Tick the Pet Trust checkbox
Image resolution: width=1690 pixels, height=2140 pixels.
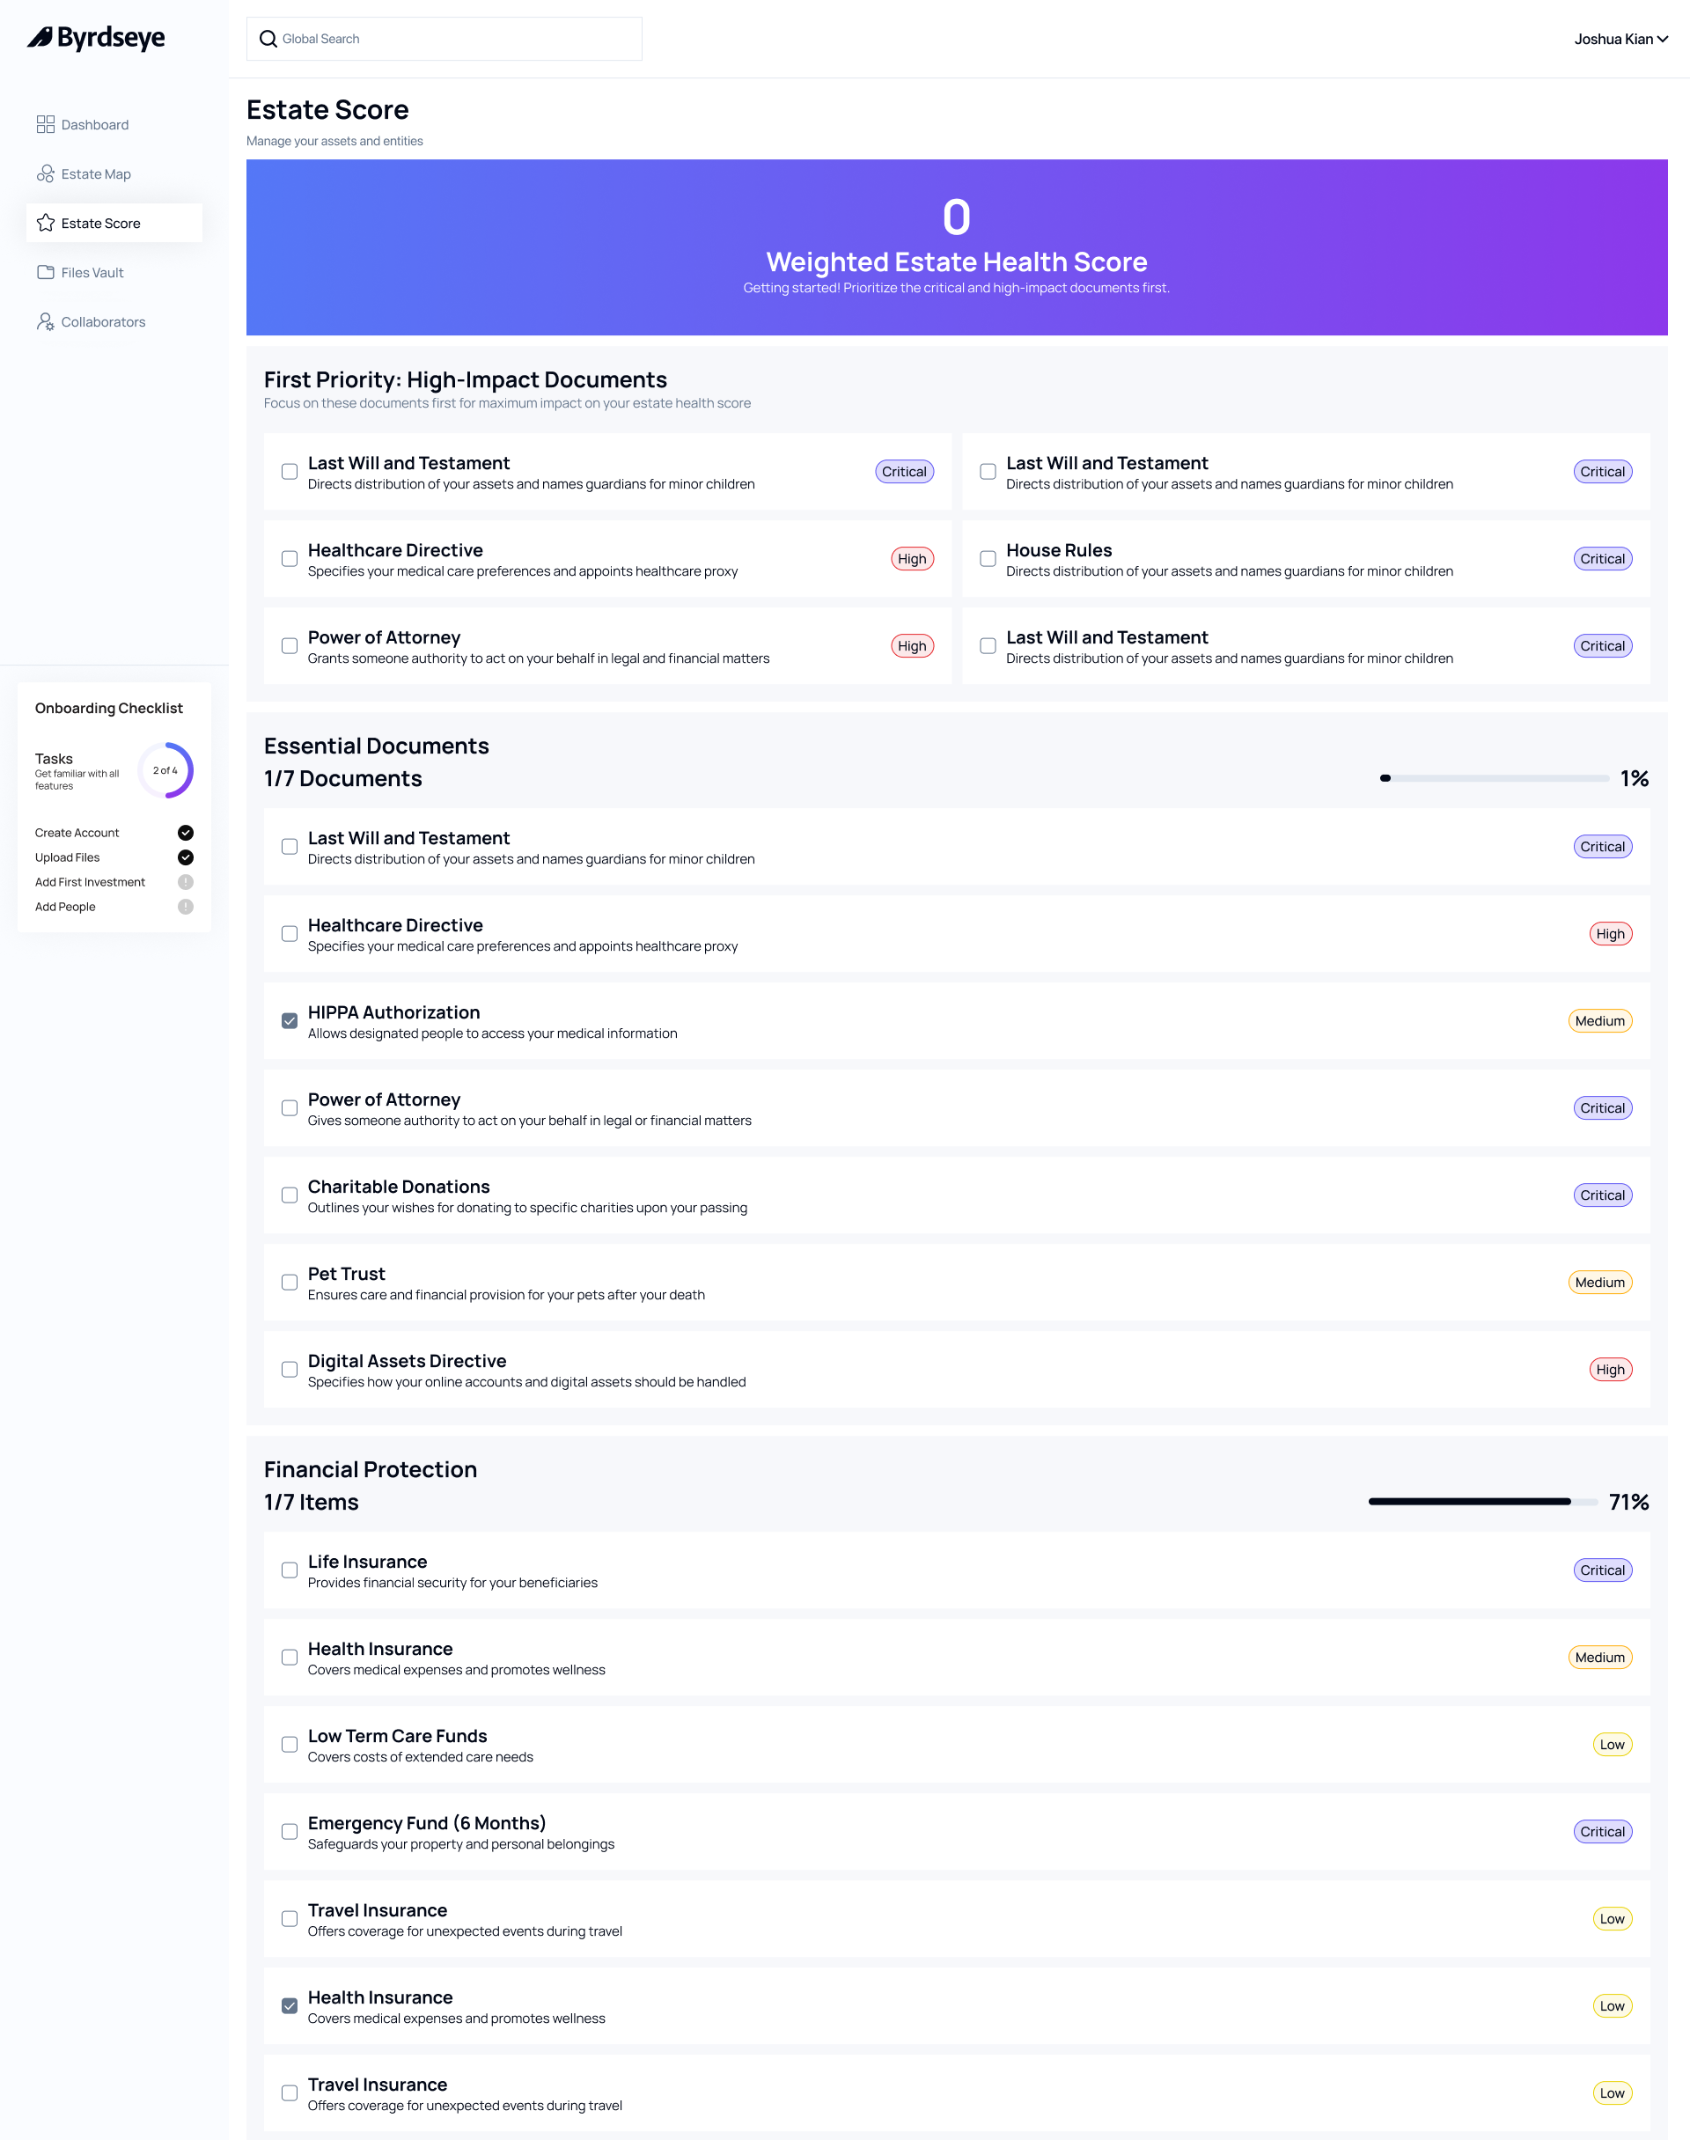tap(289, 1283)
